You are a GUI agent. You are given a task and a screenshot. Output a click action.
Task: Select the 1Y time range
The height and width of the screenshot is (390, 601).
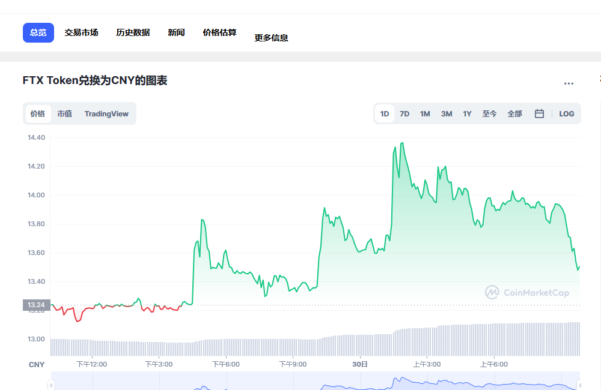(x=467, y=113)
